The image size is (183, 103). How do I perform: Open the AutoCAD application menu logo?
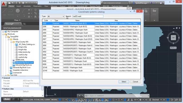tap(4, 4)
